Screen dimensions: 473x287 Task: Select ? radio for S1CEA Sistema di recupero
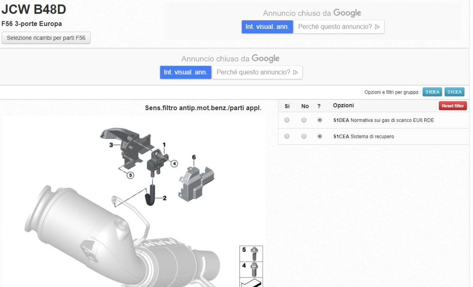319,136
